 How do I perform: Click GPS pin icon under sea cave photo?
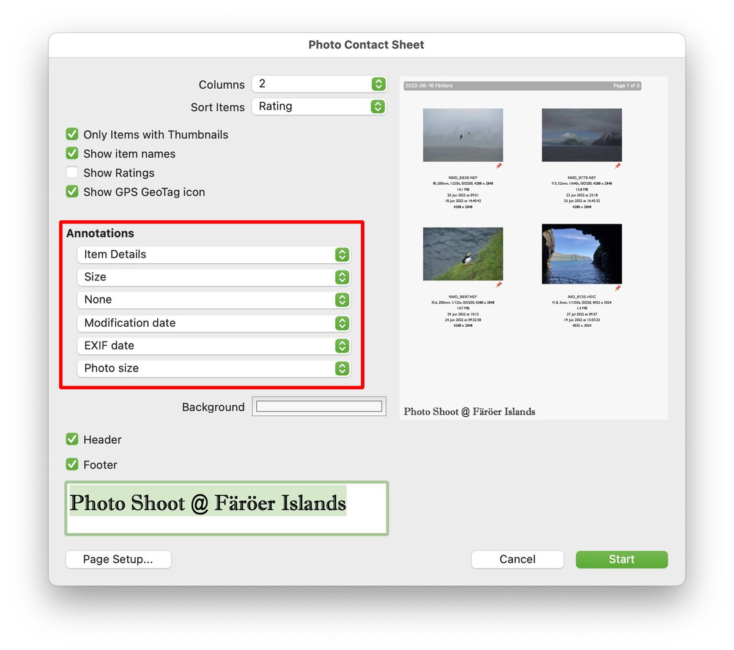618,288
